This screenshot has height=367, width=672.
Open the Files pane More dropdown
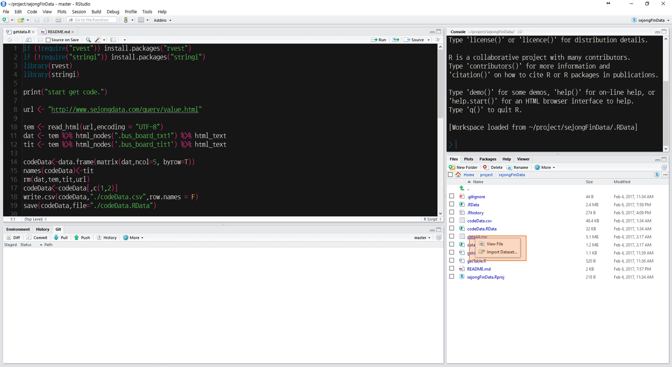[545, 167]
